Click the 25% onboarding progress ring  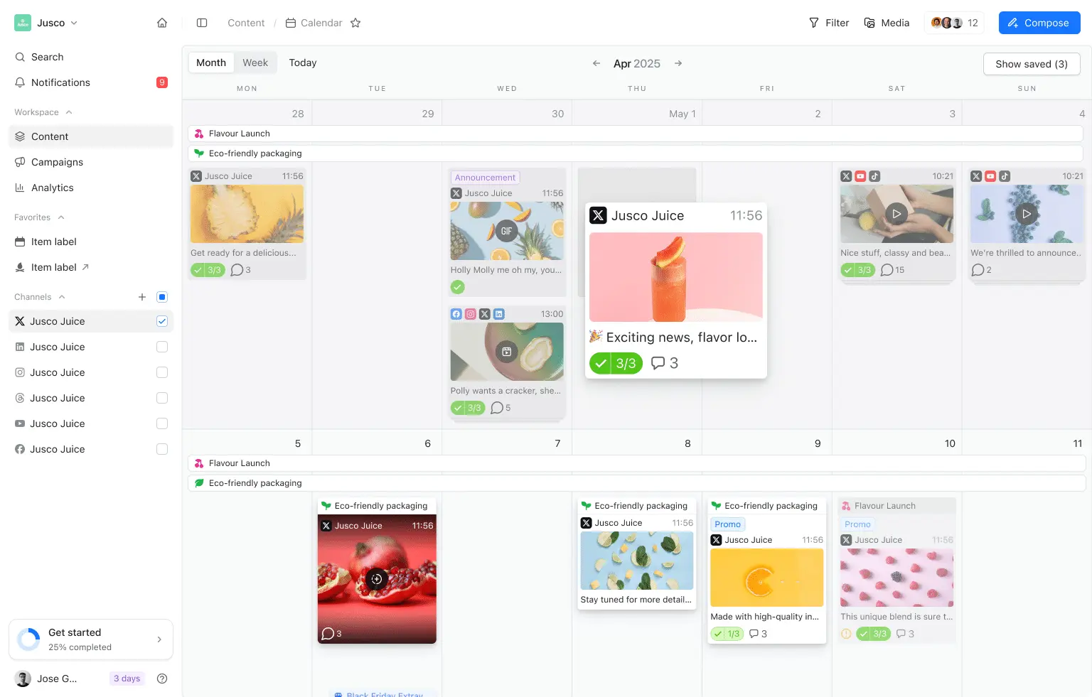28,639
